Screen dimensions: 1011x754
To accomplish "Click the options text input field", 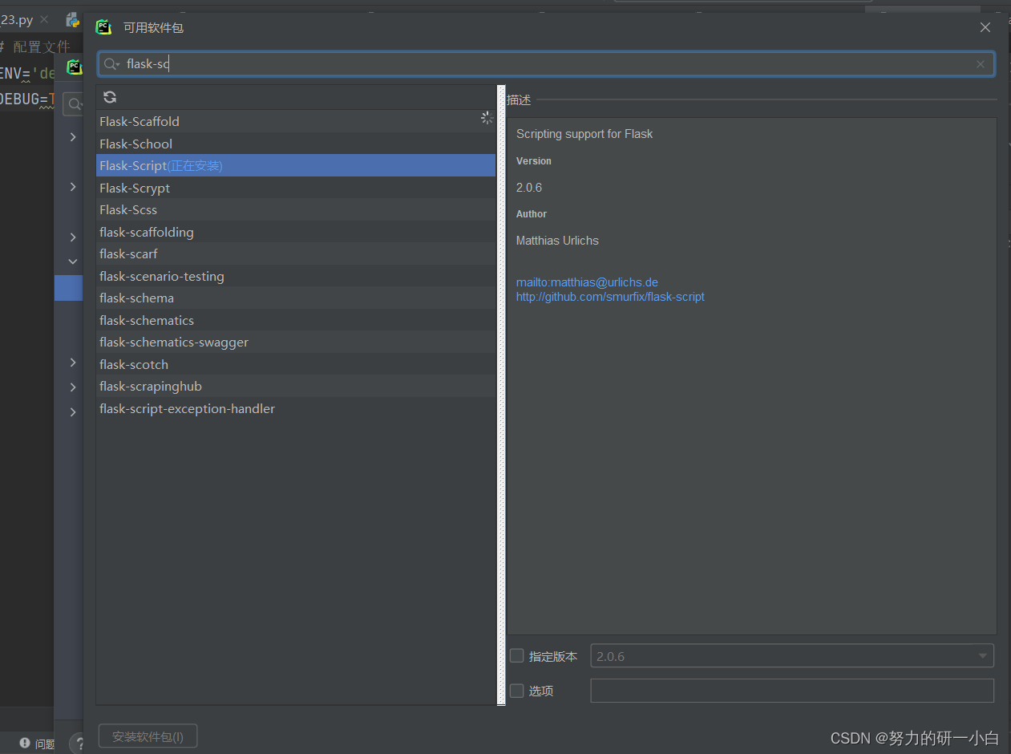I will click(792, 691).
